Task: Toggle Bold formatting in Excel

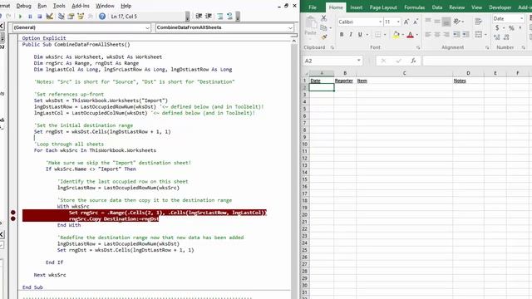Action: click(x=342, y=35)
